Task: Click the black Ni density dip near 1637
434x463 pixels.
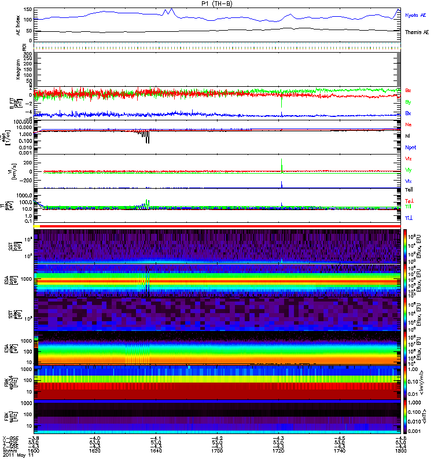Action: 147,137
